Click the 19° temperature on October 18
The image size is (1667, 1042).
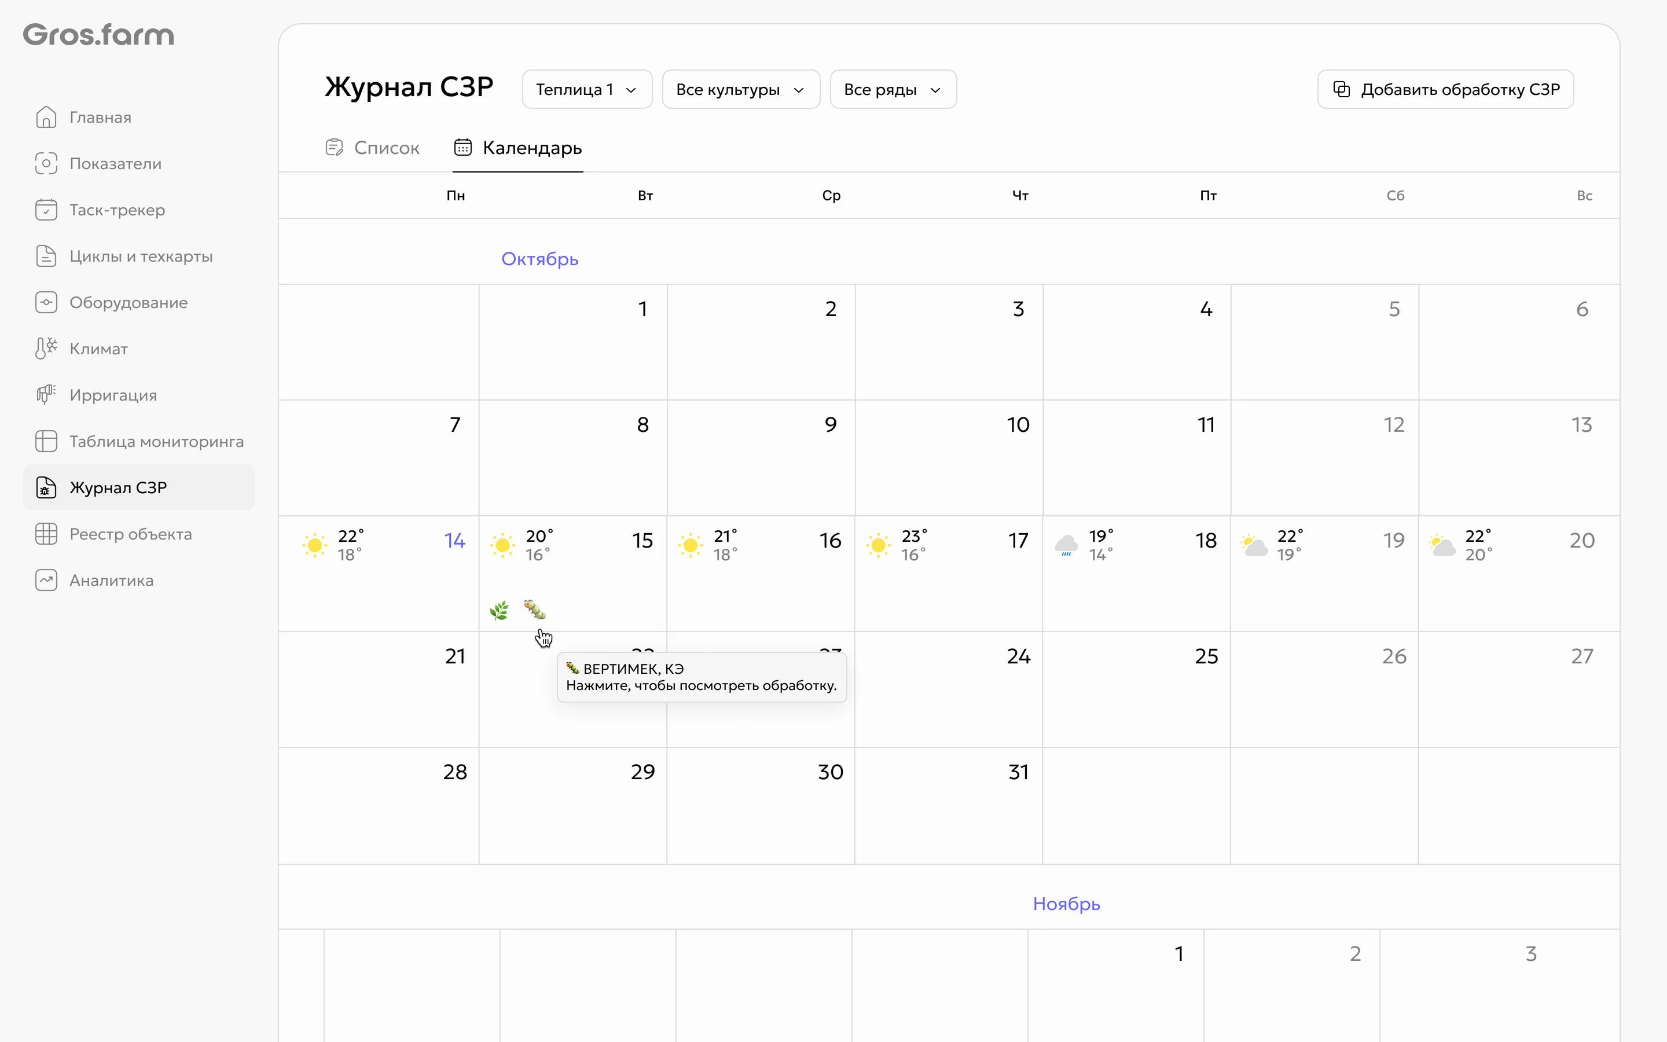(1101, 535)
